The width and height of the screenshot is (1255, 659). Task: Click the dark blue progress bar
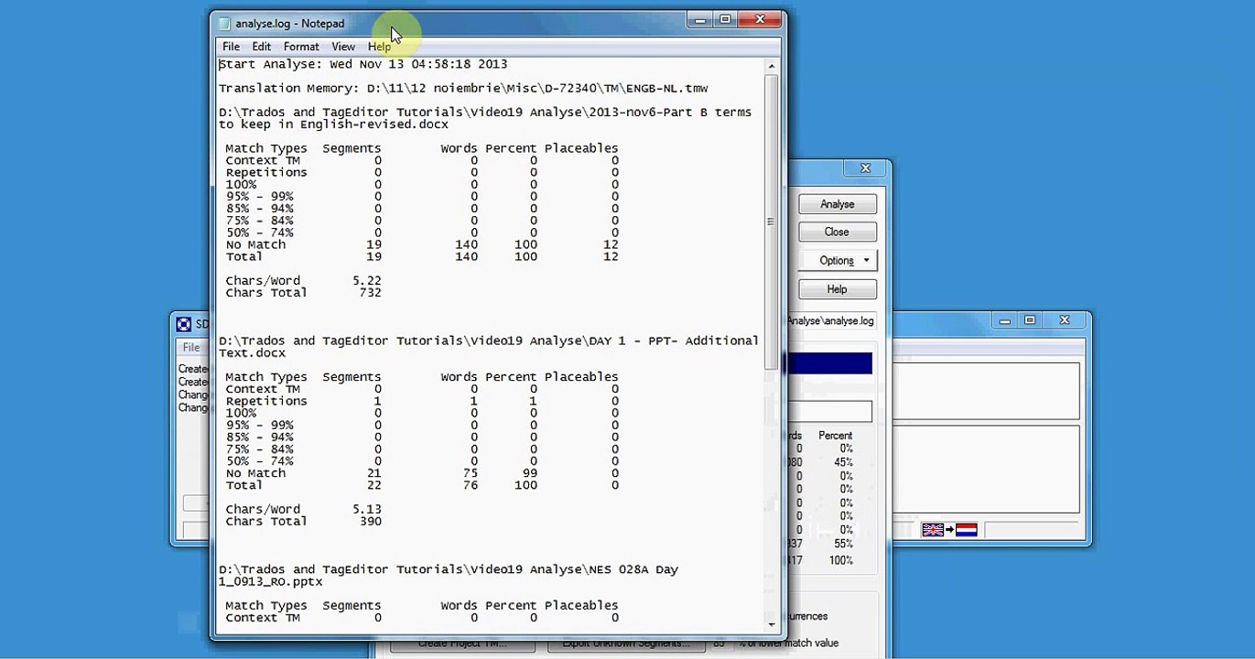coord(828,363)
